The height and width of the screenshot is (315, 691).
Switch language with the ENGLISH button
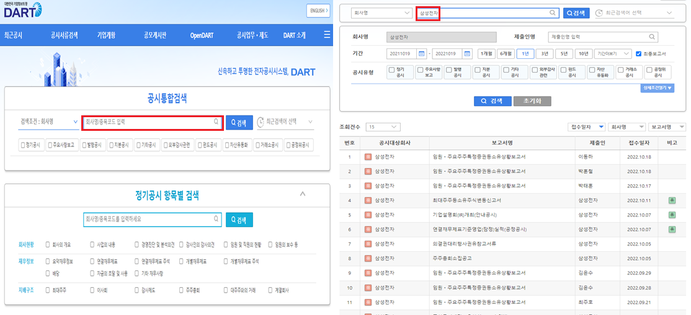click(318, 11)
